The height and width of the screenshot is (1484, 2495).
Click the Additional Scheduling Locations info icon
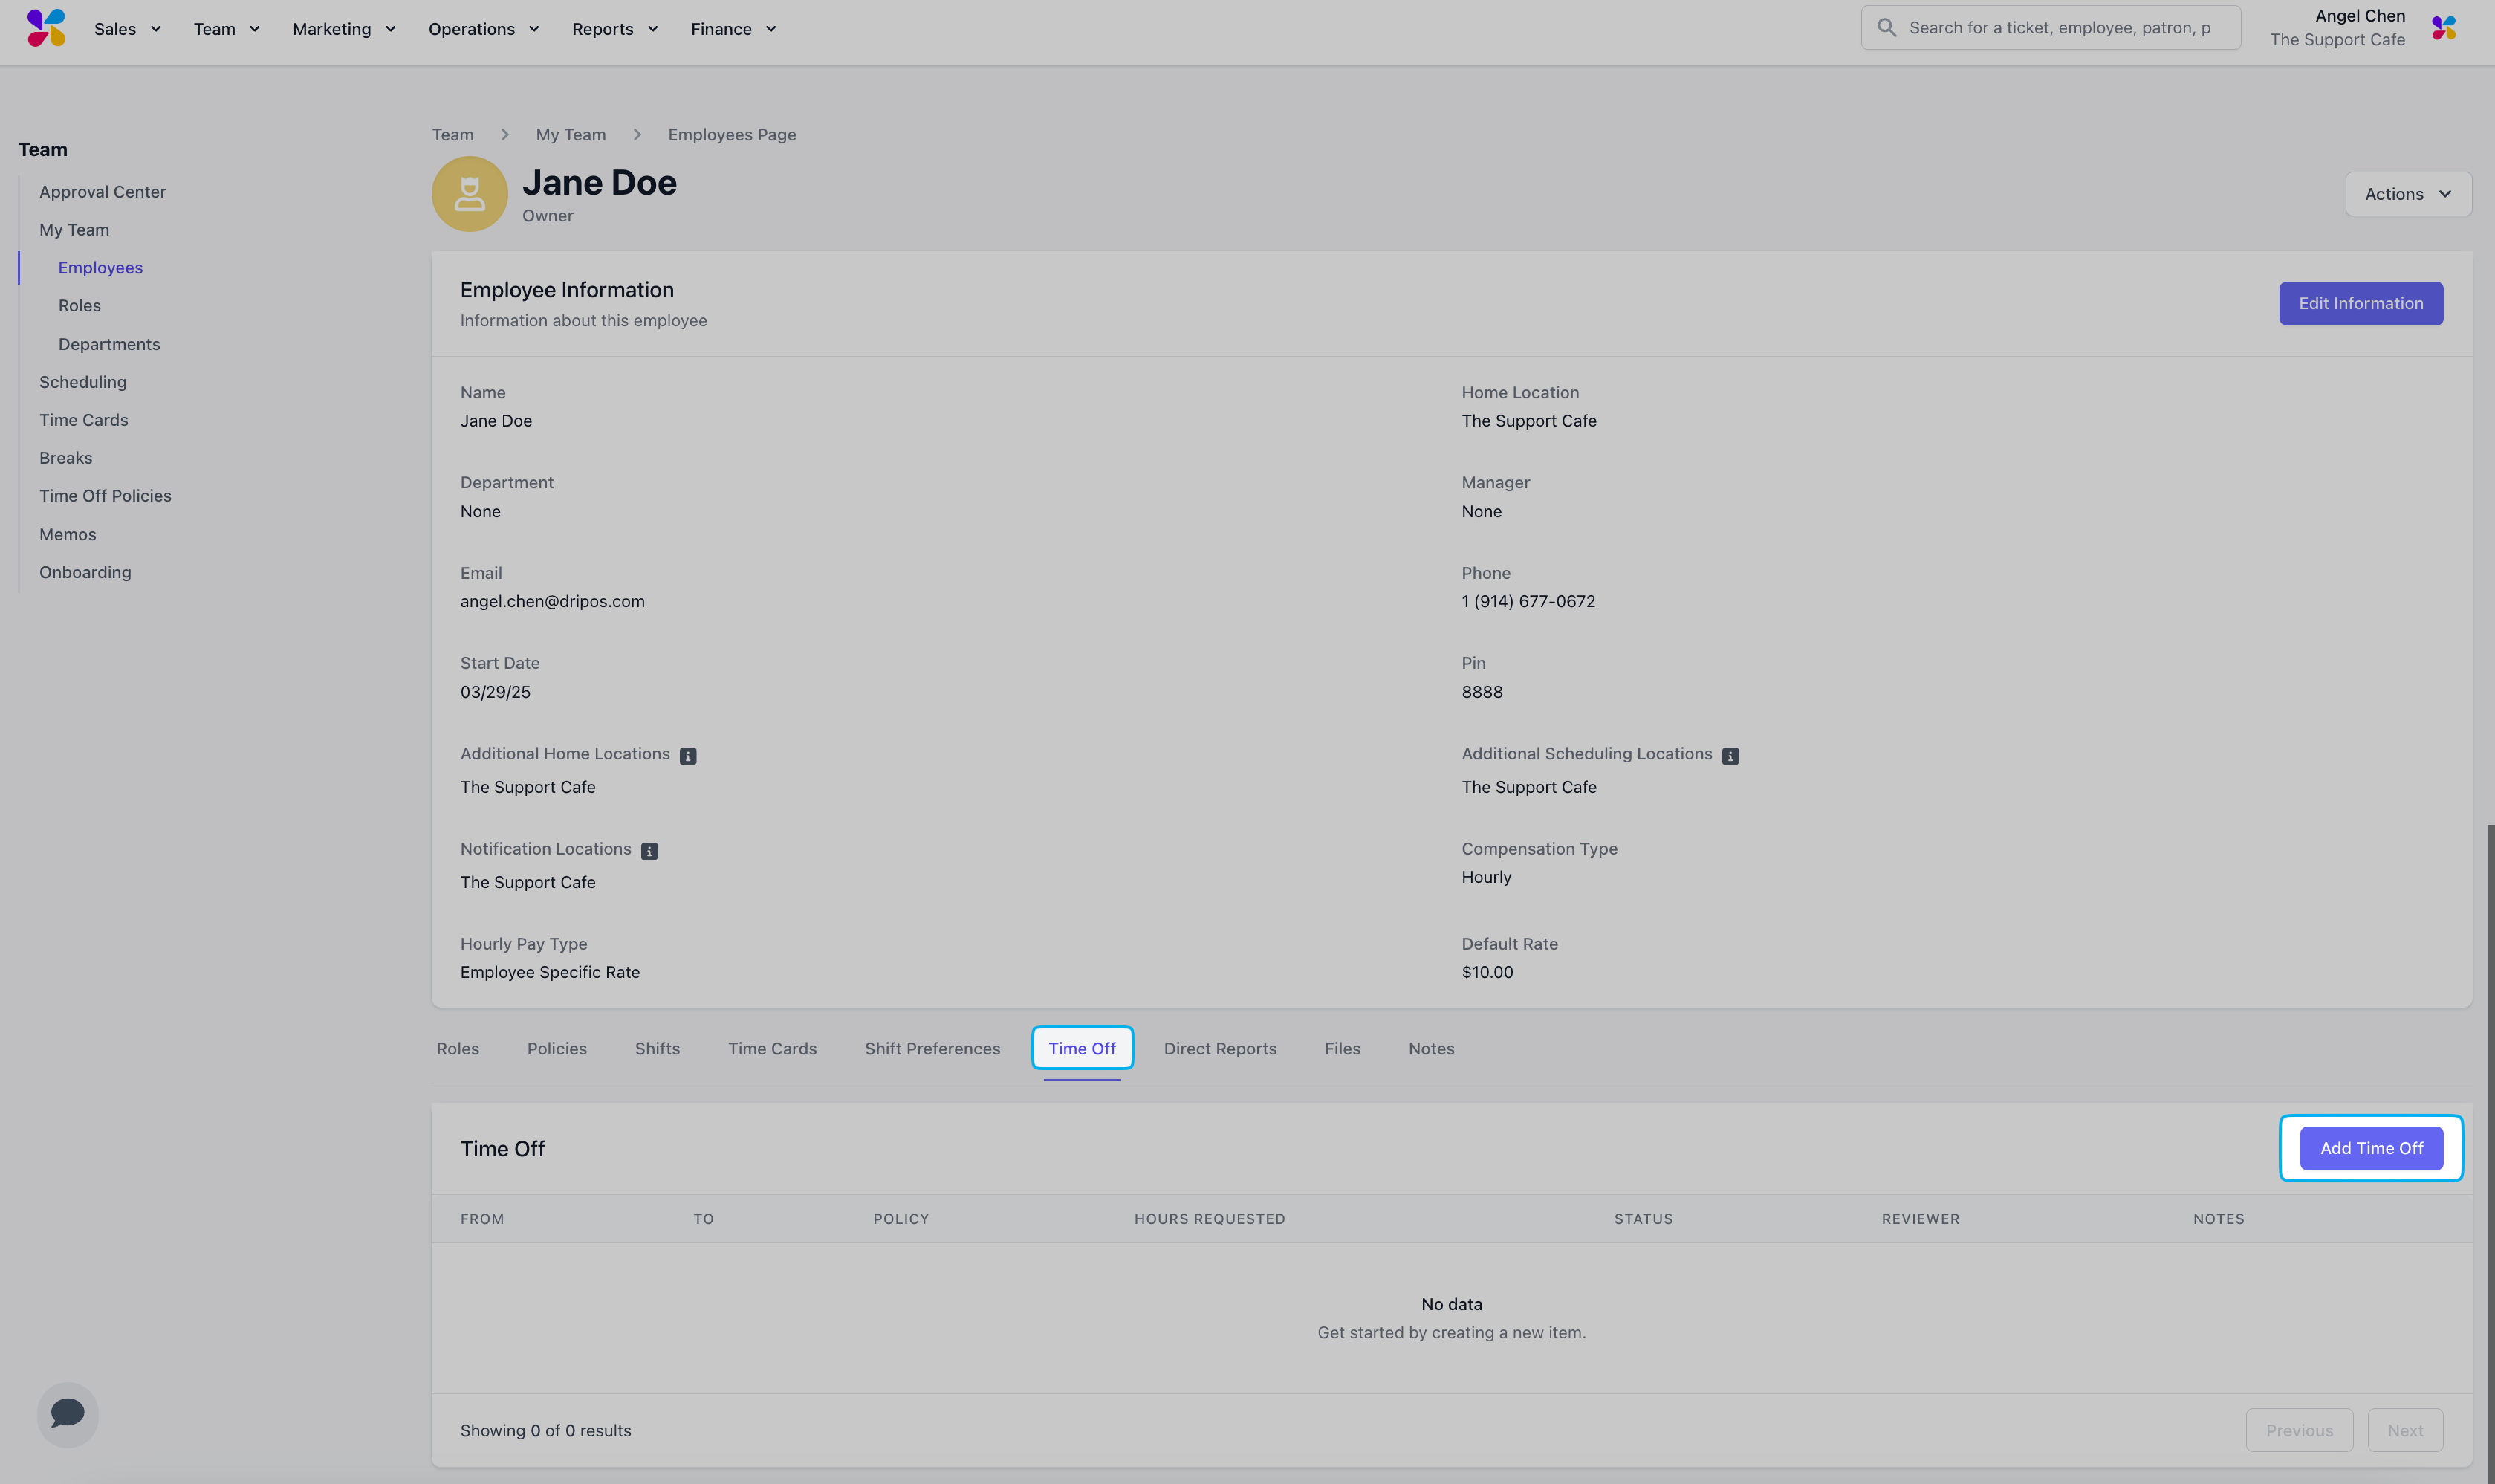point(1730,756)
